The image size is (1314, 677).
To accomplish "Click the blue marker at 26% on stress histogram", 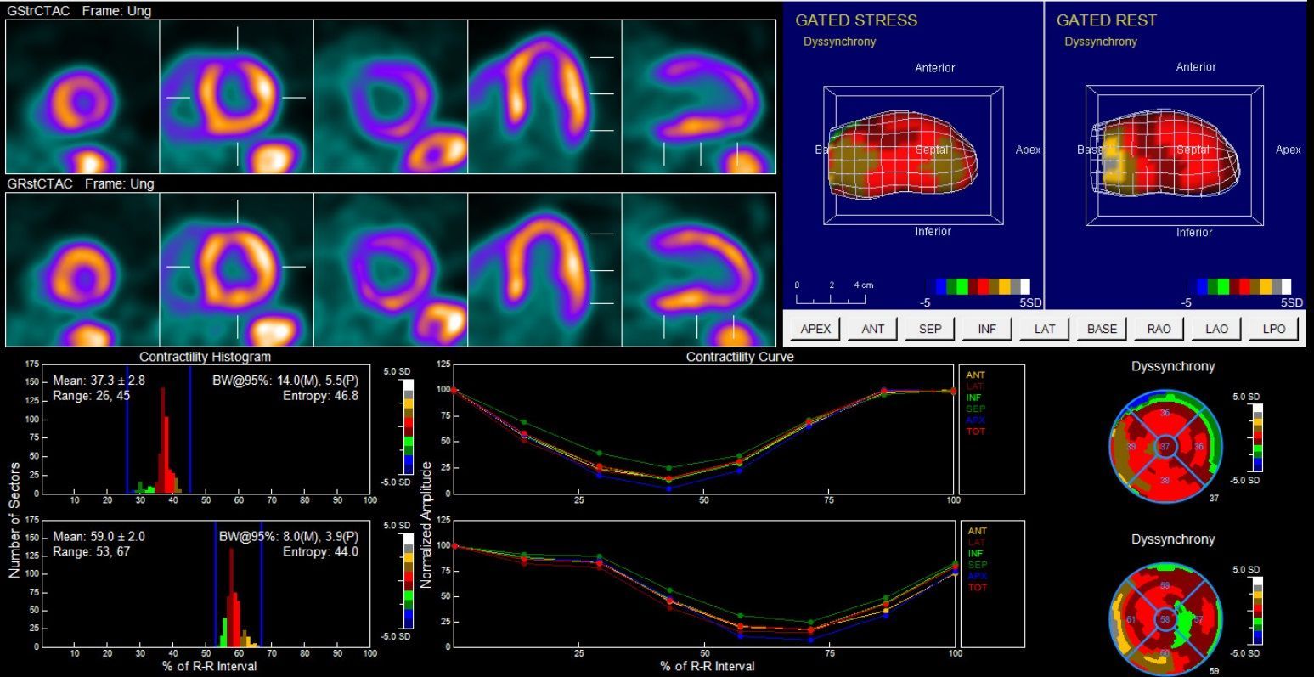I will (x=127, y=429).
